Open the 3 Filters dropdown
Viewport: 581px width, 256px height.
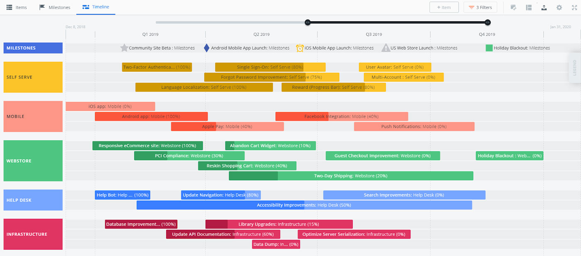(480, 7)
